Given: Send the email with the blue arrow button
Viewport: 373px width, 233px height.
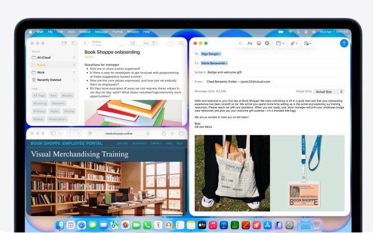Looking at the screenshot, I should click(x=344, y=43).
